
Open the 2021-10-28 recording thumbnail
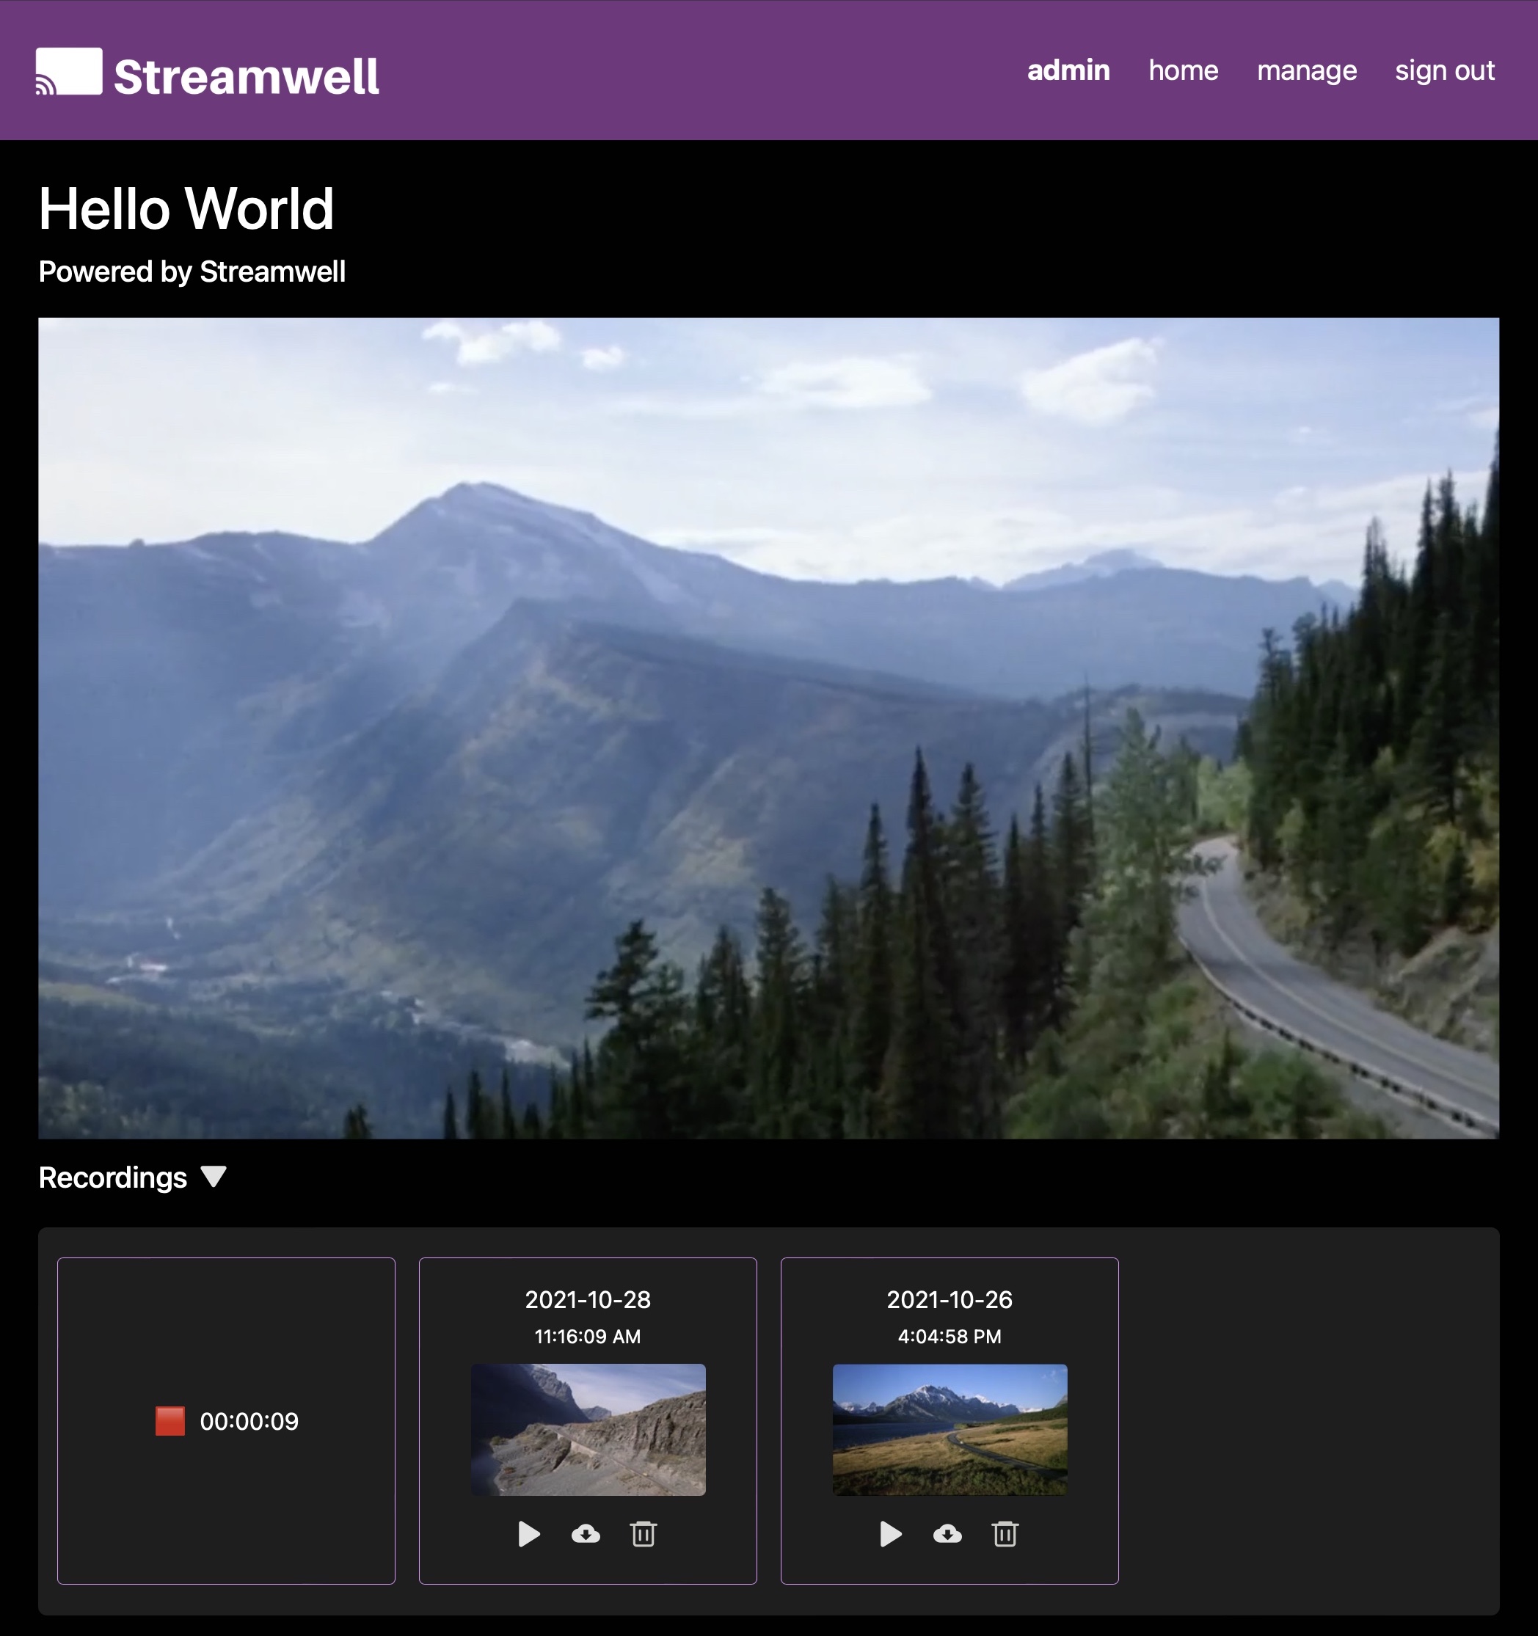(x=588, y=1429)
